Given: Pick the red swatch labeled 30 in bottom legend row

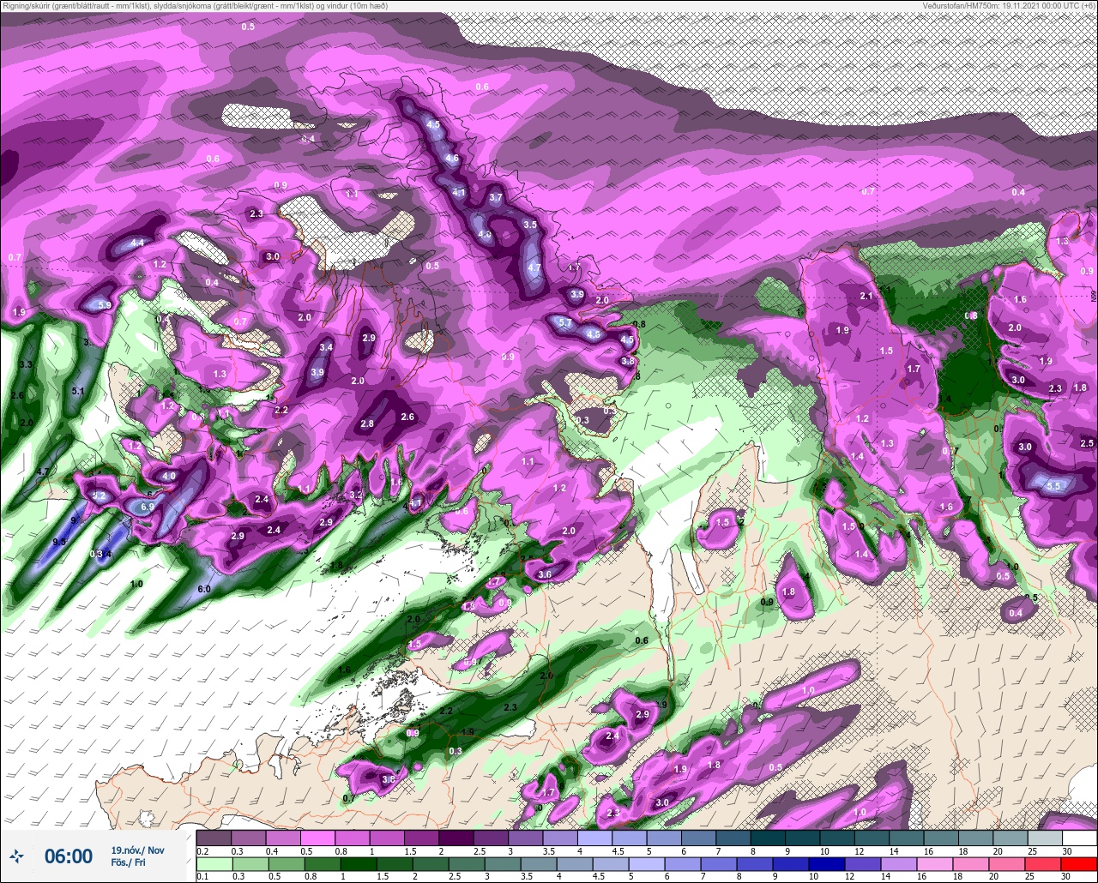Looking at the screenshot, I should (1078, 864).
